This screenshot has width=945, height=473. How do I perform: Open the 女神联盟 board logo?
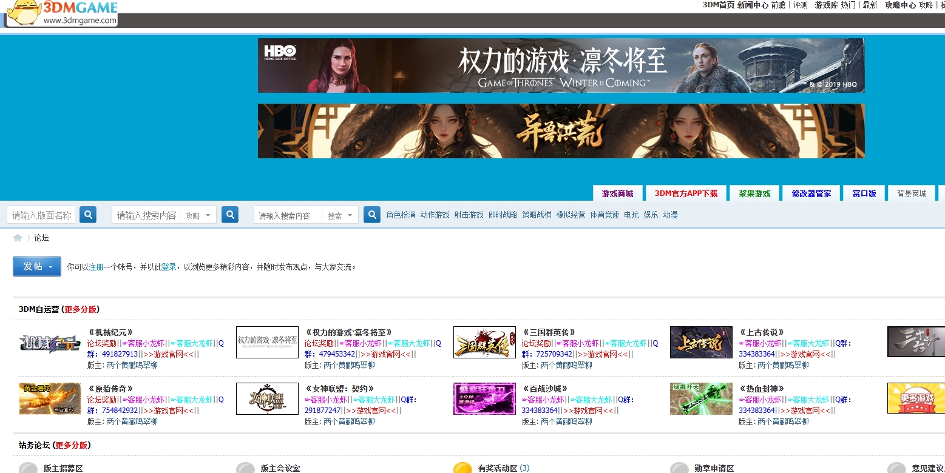(267, 398)
